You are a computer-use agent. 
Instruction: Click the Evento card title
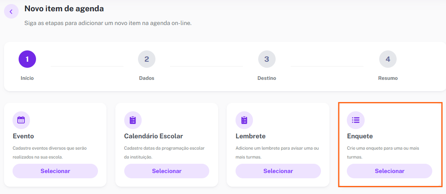pyautogui.click(x=23, y=136)
